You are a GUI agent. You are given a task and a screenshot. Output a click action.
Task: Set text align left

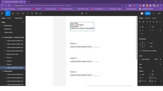point(140,81)
